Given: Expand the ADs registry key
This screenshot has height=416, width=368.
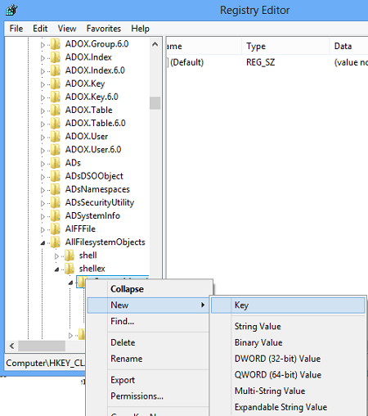Looking at the screenshot, I should [43, 164].
